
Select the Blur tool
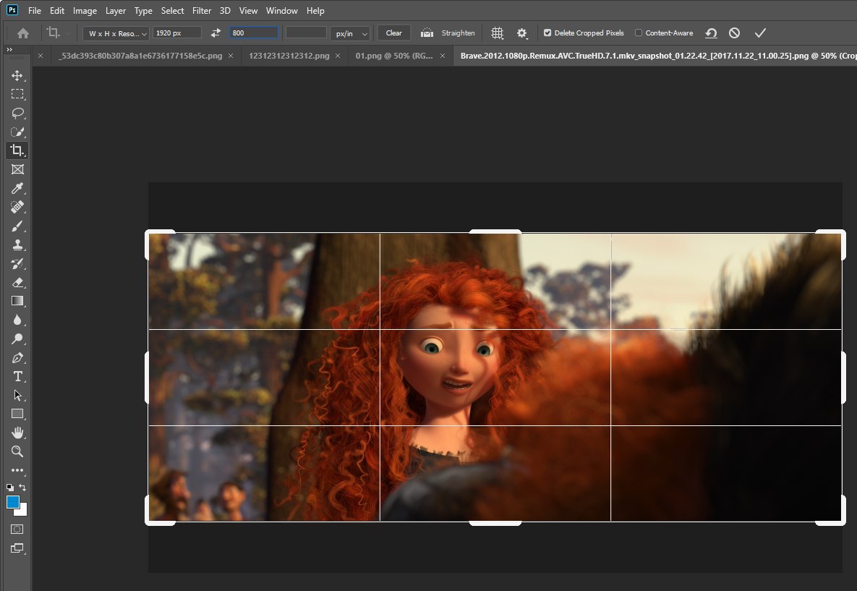point(17,320)
